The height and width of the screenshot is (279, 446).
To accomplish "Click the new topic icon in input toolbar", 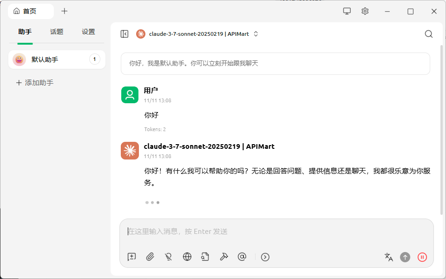I will tap(131, 257).
